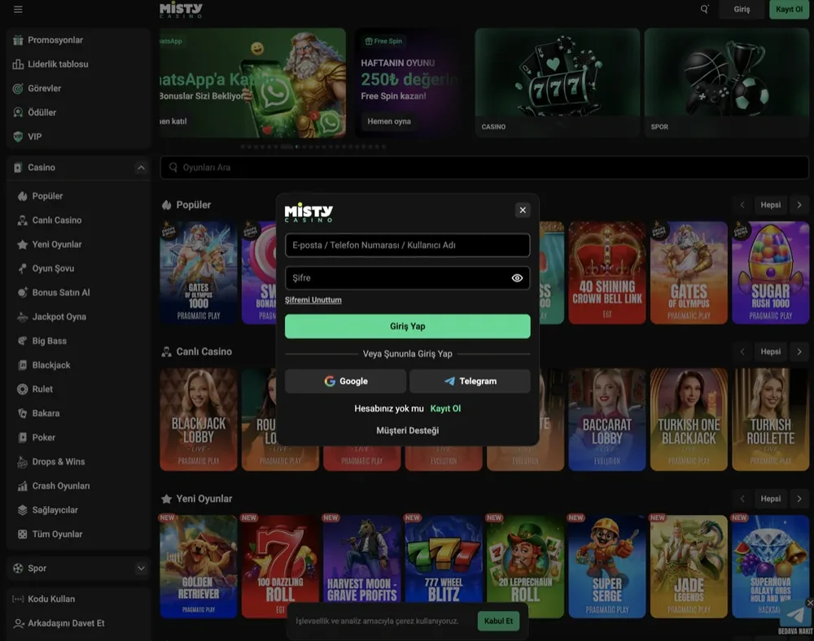Image resolution: width=814 pixels, height=641 pixels.
Task: Click the Sağlayıcılar layers icon
Action: click(22, 510)
